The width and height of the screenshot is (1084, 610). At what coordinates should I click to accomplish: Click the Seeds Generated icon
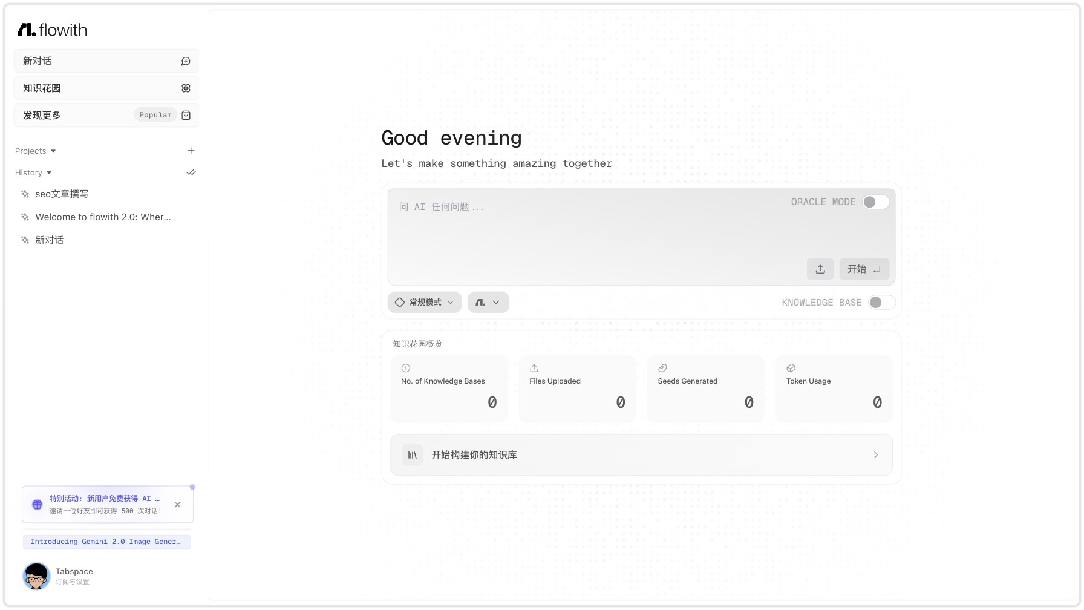tap(662, 368)
